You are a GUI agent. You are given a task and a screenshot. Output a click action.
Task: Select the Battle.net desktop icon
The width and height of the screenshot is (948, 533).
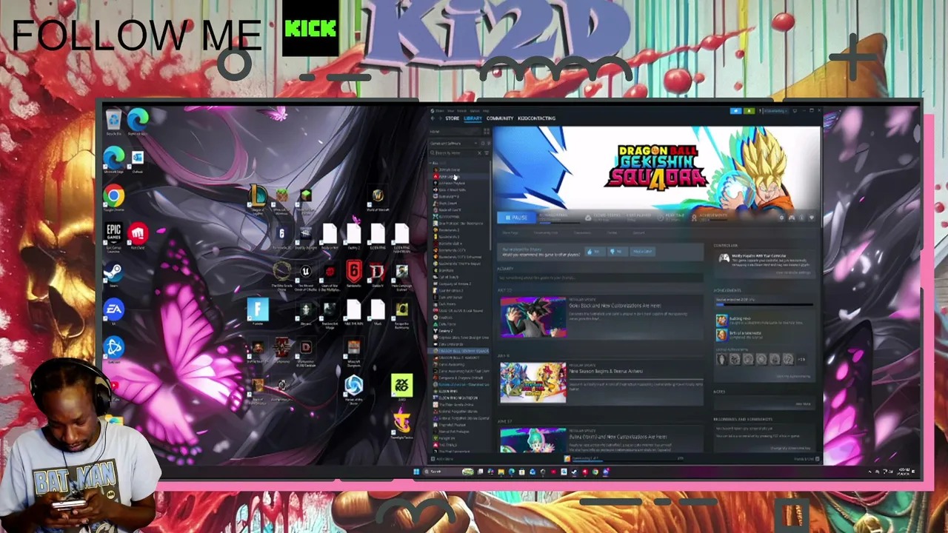click(113, 349)
